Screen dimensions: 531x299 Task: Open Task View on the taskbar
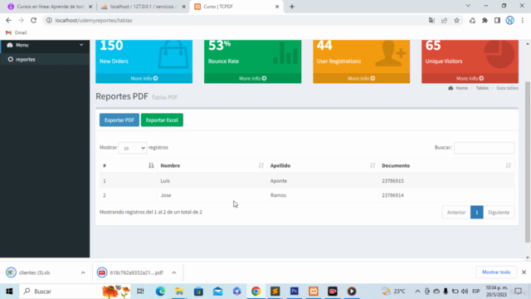(140, 292)
